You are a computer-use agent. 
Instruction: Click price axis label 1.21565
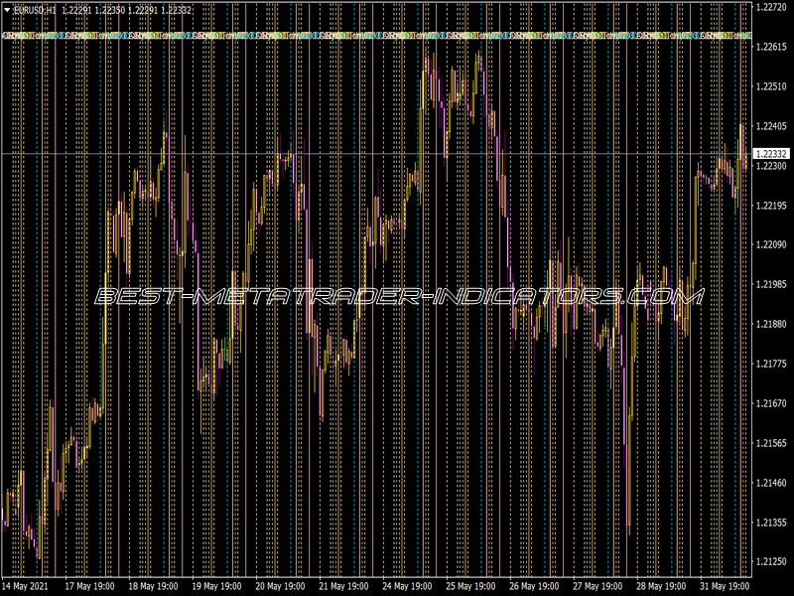tap(771, 443)
